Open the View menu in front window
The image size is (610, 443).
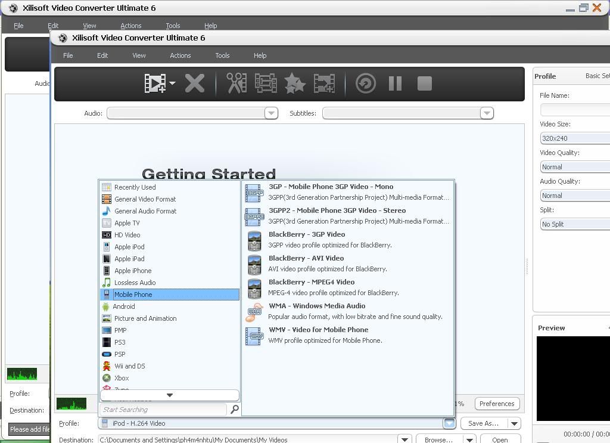(x=139, y=55)
